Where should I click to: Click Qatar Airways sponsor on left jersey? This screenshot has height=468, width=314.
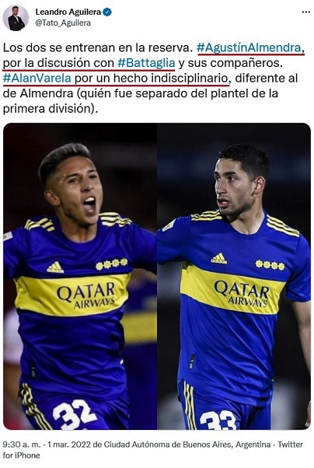(x=86, y=295)
